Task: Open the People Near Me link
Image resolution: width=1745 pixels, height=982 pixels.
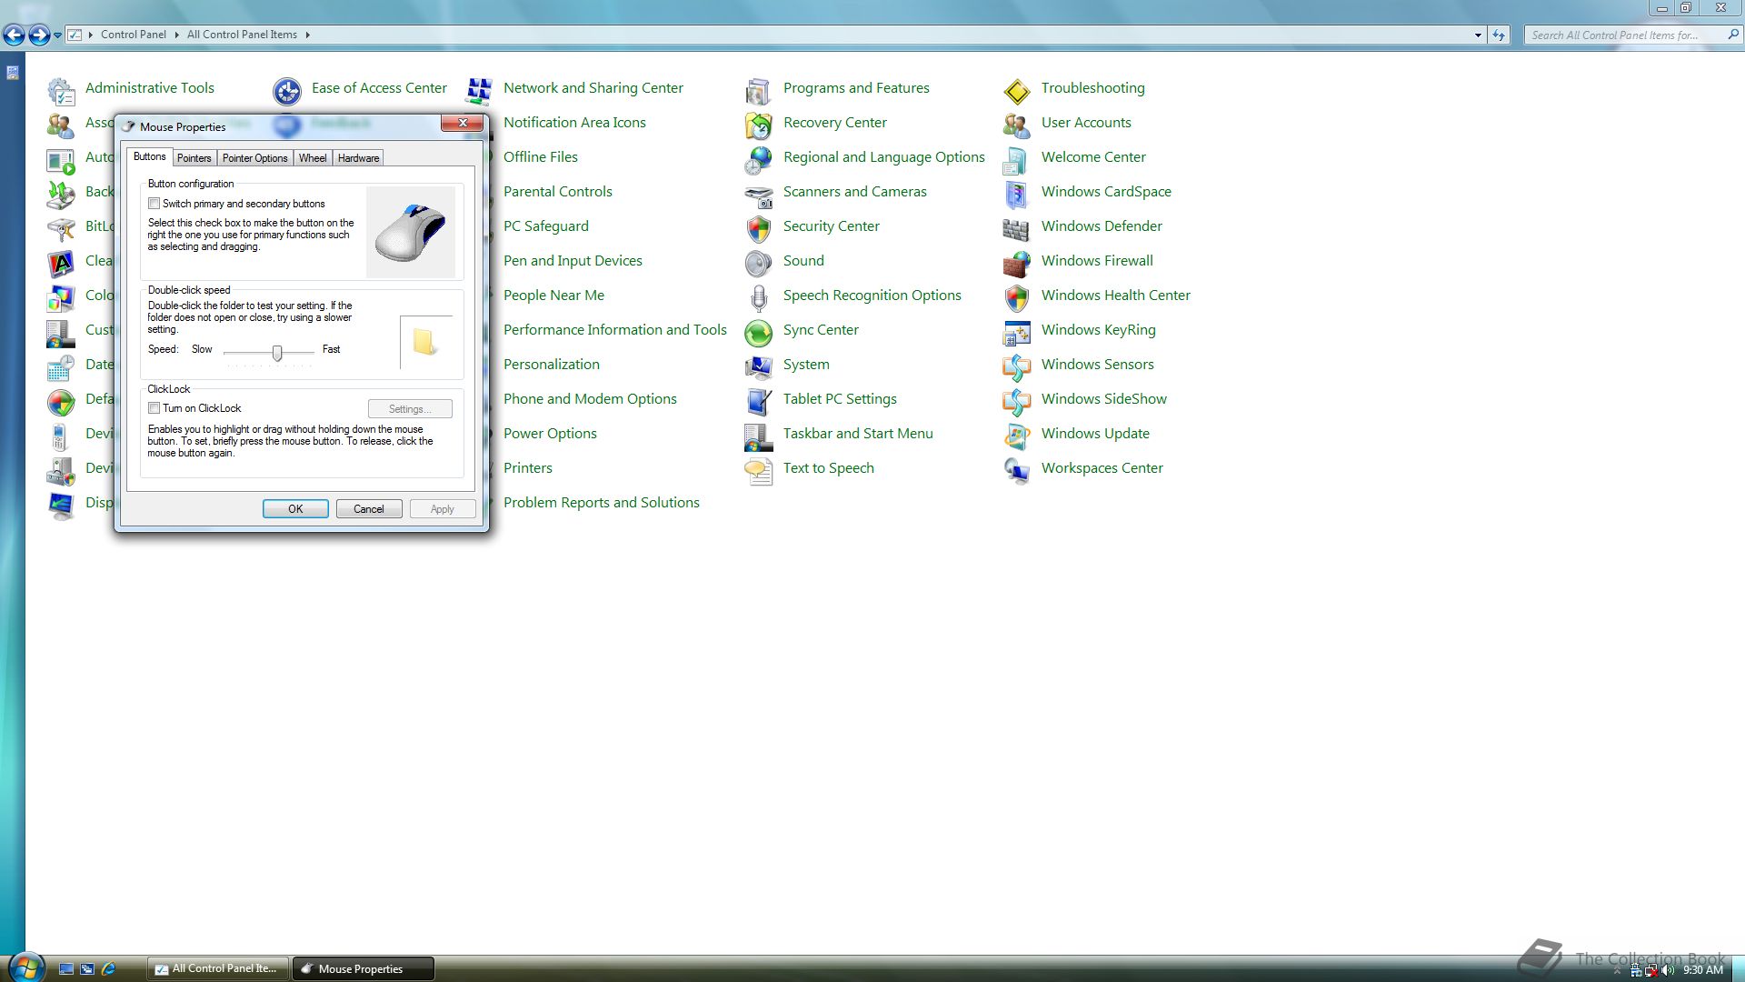Action: tap(553, 296)
